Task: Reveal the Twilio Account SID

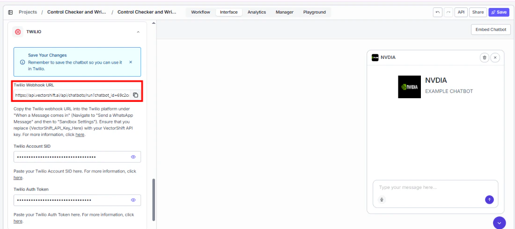Action: pos(133,157)
